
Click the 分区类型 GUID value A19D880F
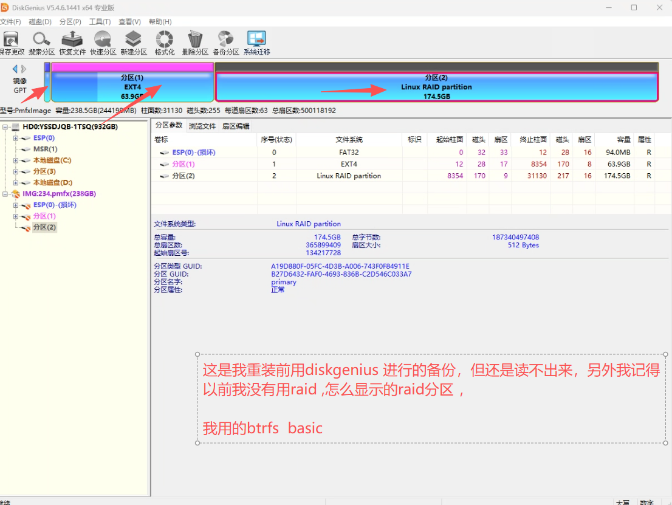[x=340, y=266]
